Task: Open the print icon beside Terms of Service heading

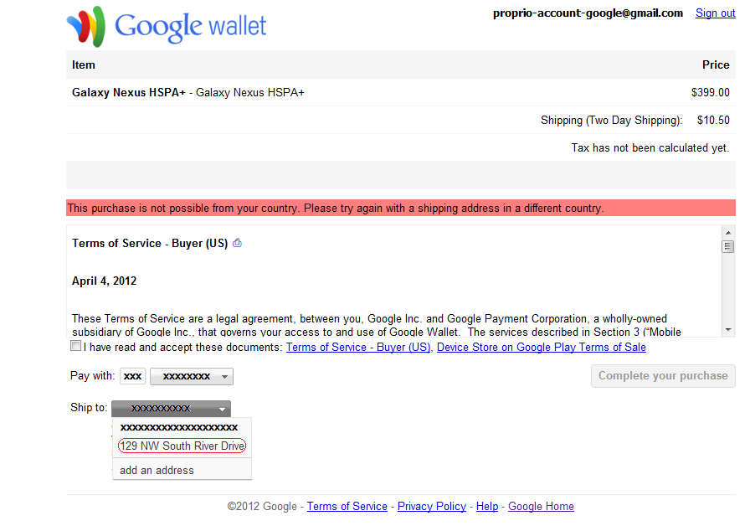Action: 237,243
